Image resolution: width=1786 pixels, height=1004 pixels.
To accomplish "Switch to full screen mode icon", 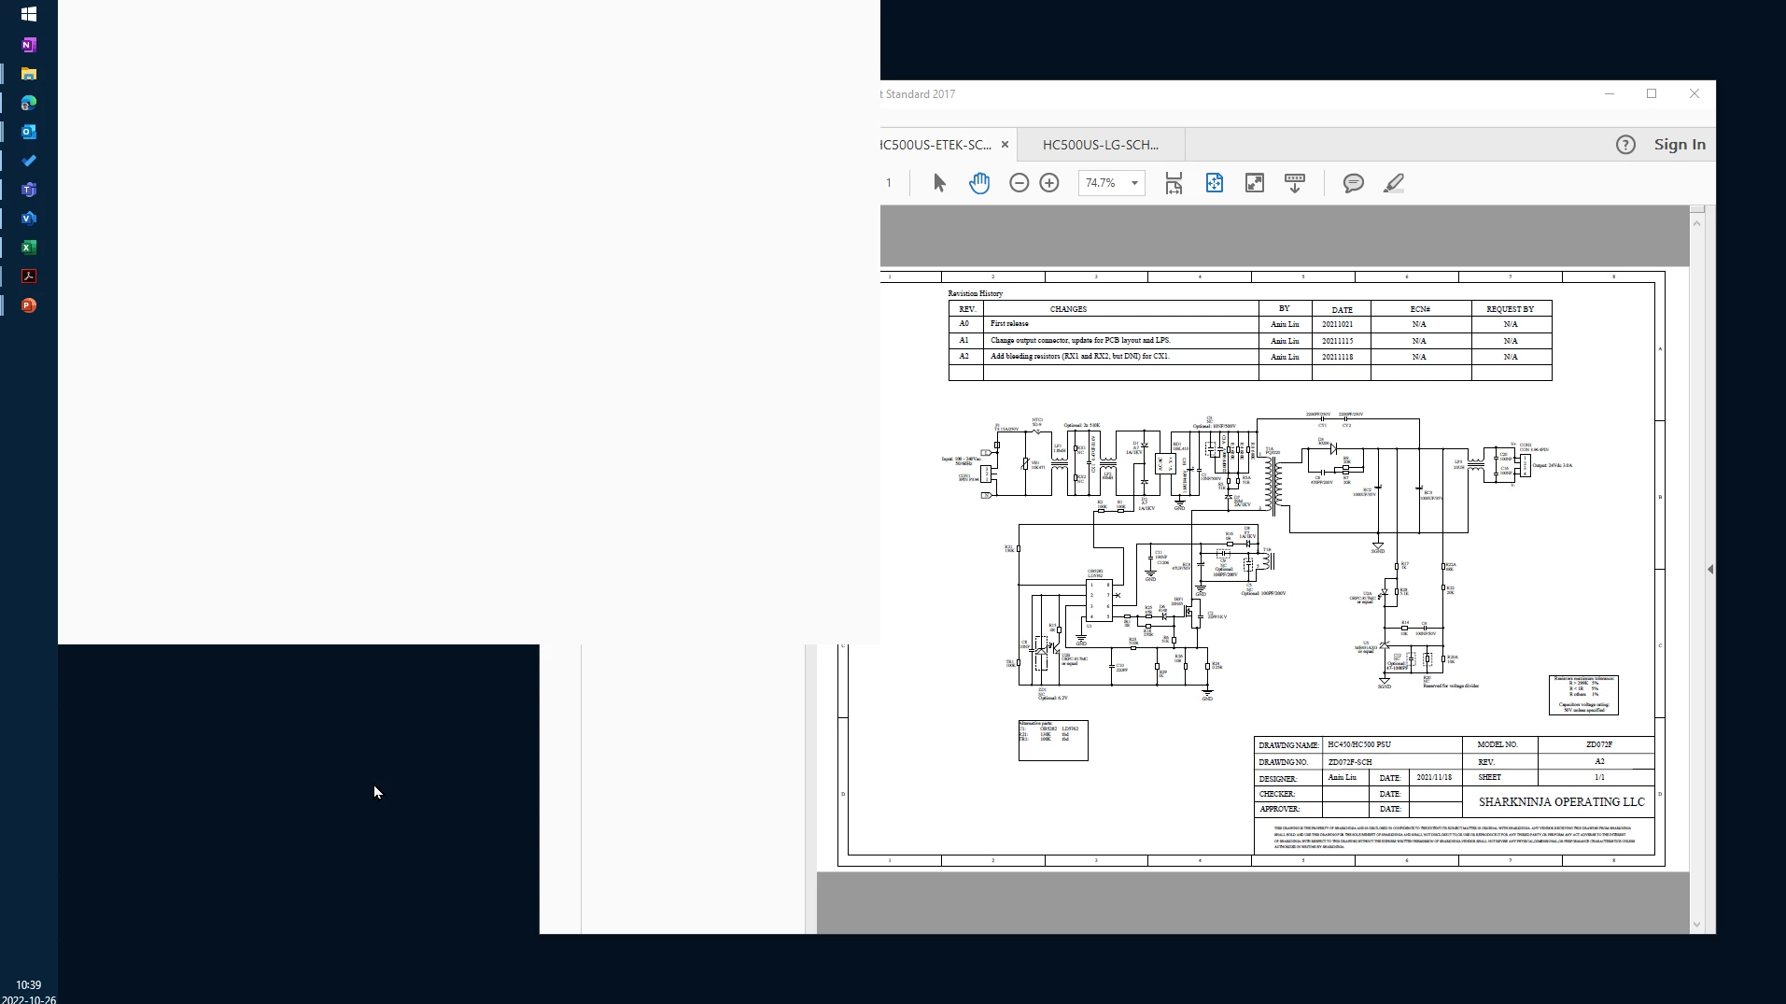I will coord(1255,183).
